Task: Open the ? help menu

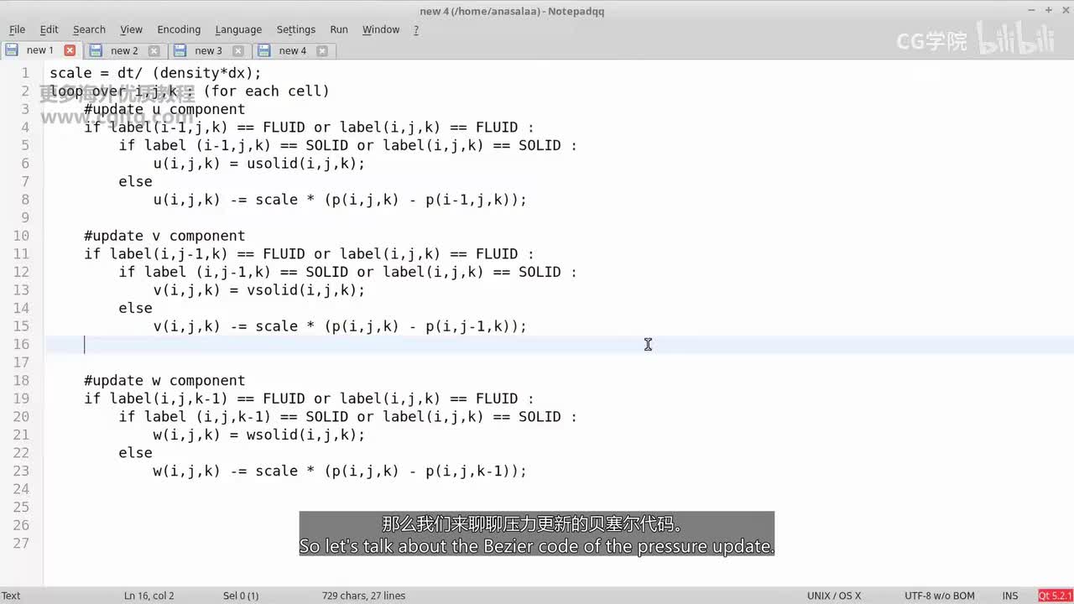Action: pos(416,29)
